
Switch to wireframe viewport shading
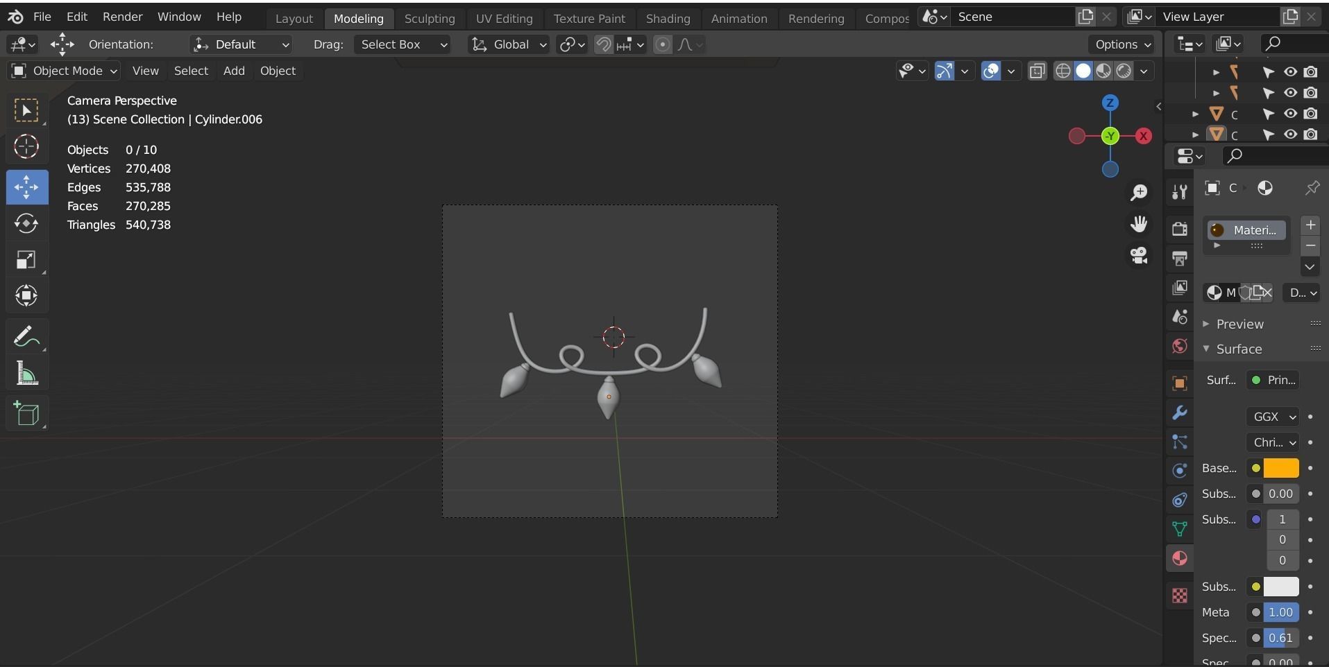tap(1063, 71)
